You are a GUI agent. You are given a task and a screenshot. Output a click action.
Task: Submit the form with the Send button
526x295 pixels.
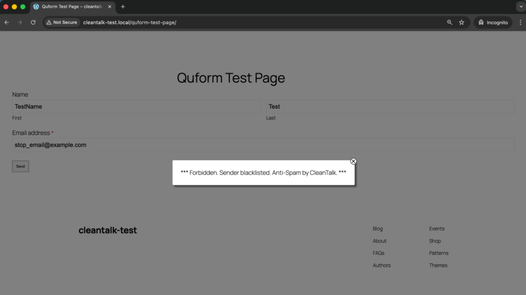click(x=21, y=166)
